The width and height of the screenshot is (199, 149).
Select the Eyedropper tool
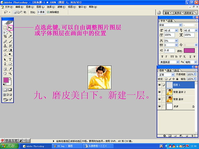point(10,69)
